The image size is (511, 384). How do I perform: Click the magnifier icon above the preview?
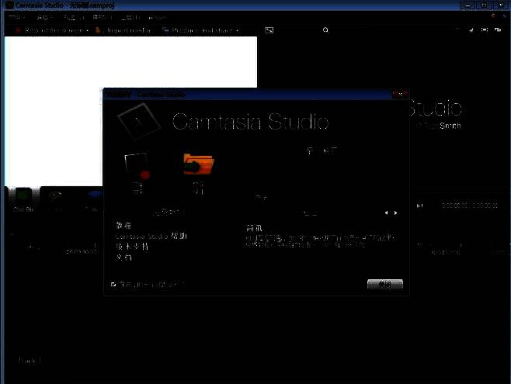pos(326,30)
